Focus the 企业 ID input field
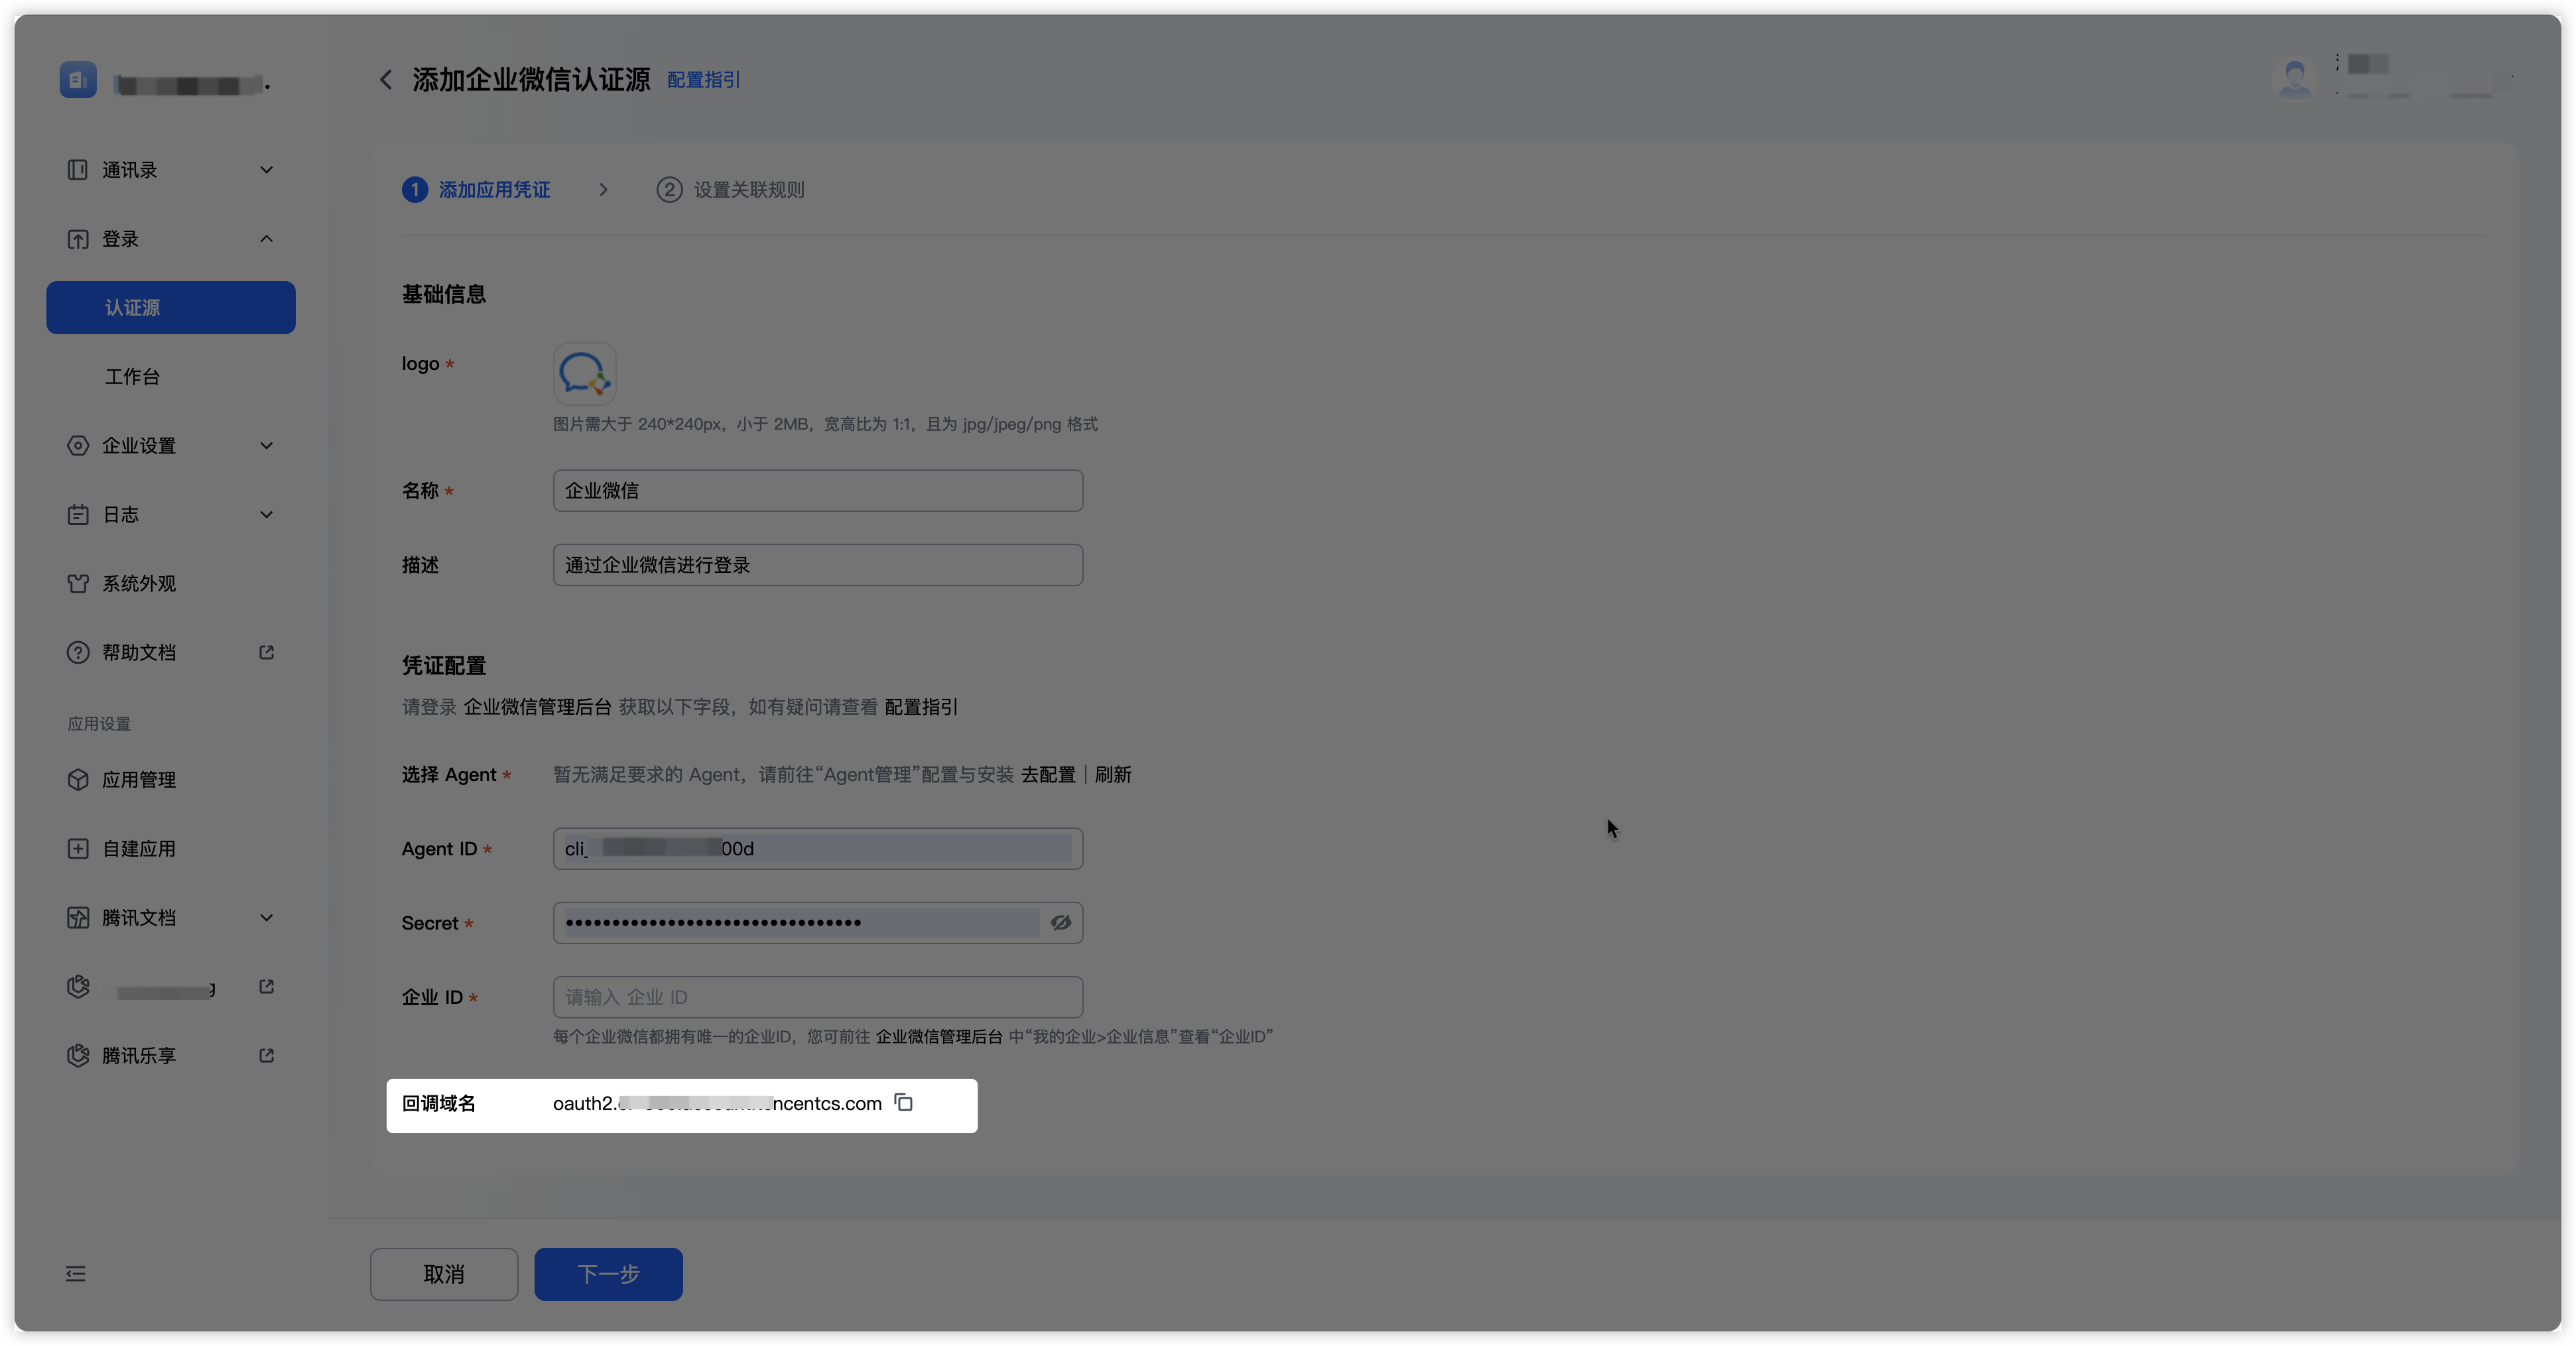The width and height of the screenshot is (2576, 1346). 818,997
